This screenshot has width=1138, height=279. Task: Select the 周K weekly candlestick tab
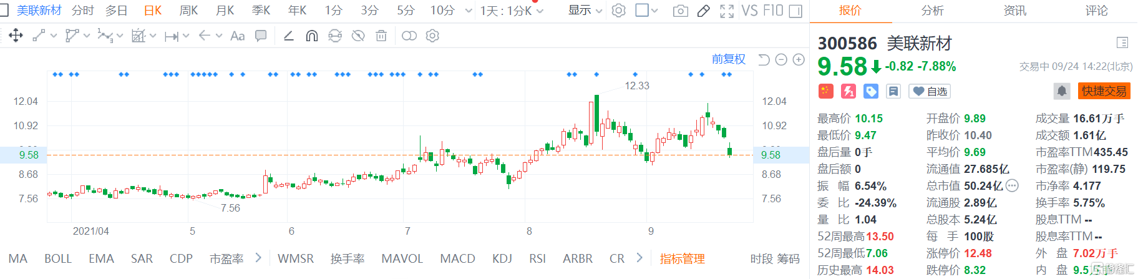(x=188, y=11)
